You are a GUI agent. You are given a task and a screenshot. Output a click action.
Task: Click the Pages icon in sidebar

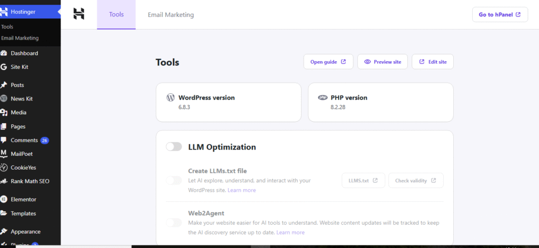tap(4, 126)
